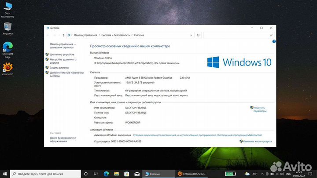Click the shield icon beside Device Manager
317x178 pixels.
(x=47, y=54)
